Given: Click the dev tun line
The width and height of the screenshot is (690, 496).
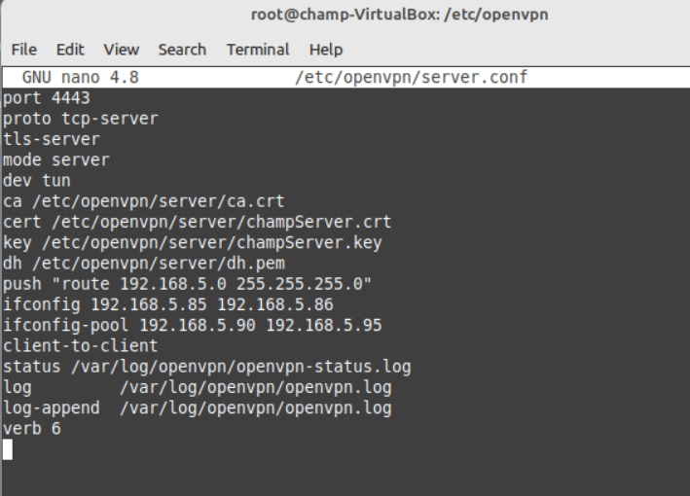Looking at the screenshot, I should pyautogui.click(x=37, y=180).
